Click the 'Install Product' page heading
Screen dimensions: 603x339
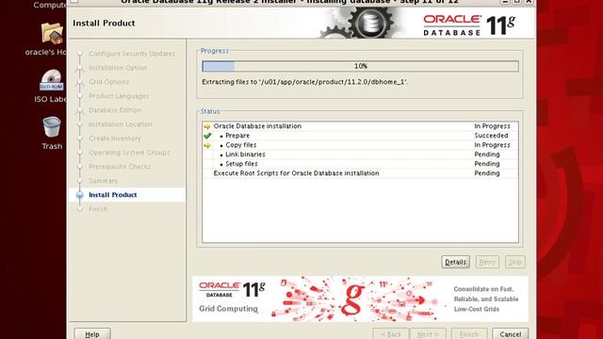tap(104, 23)
